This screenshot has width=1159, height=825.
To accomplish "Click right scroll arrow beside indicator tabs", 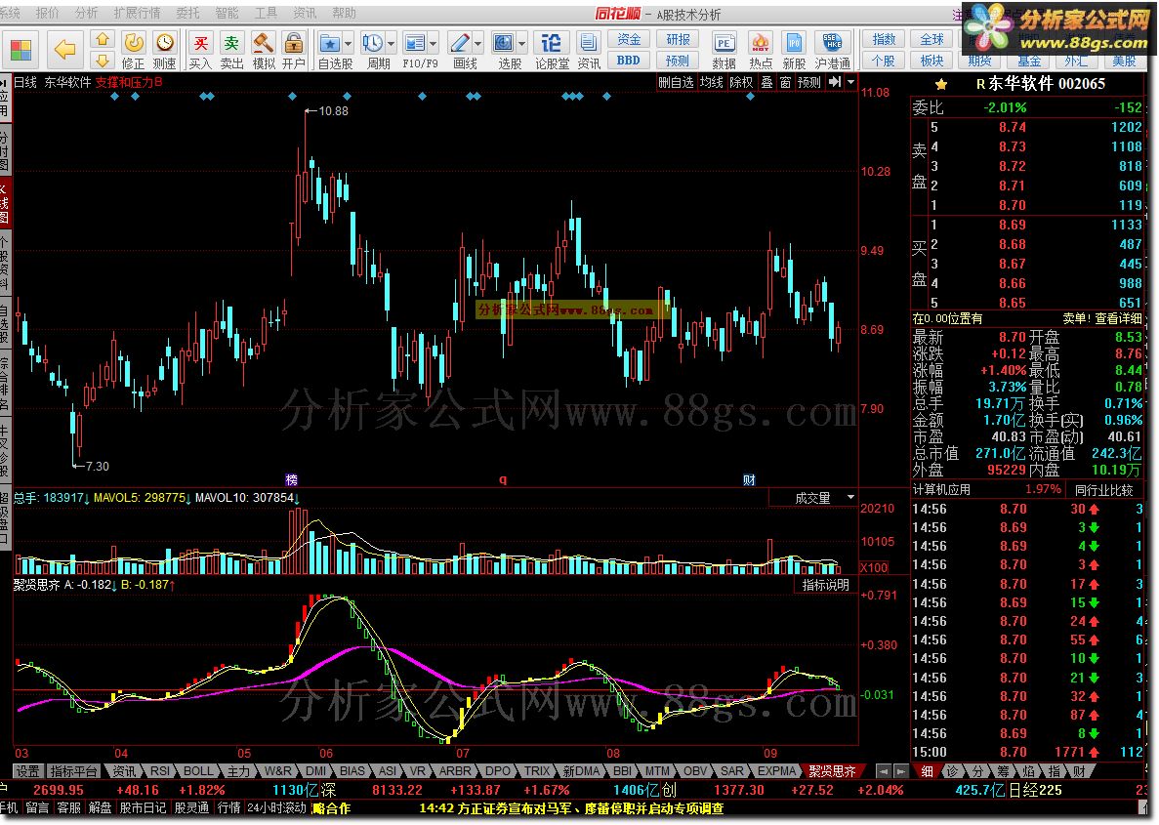I will click(x=900, y=771).
